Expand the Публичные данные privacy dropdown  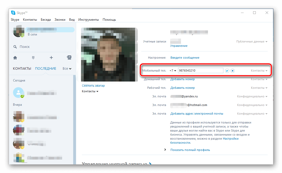(x=252, y=42)
